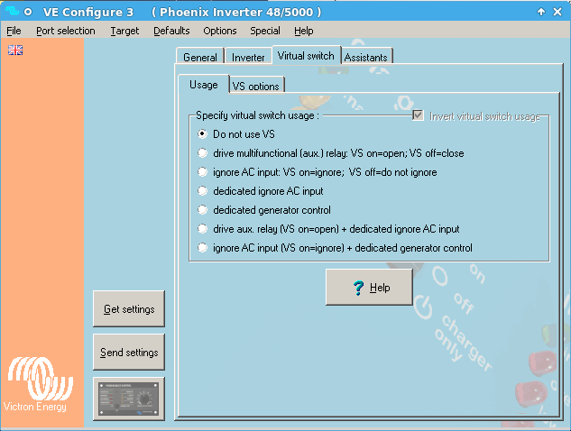The image size is (571, 431).
Task: Switch to the General tab
Action: pyautogui.click(x=200, y=57)
